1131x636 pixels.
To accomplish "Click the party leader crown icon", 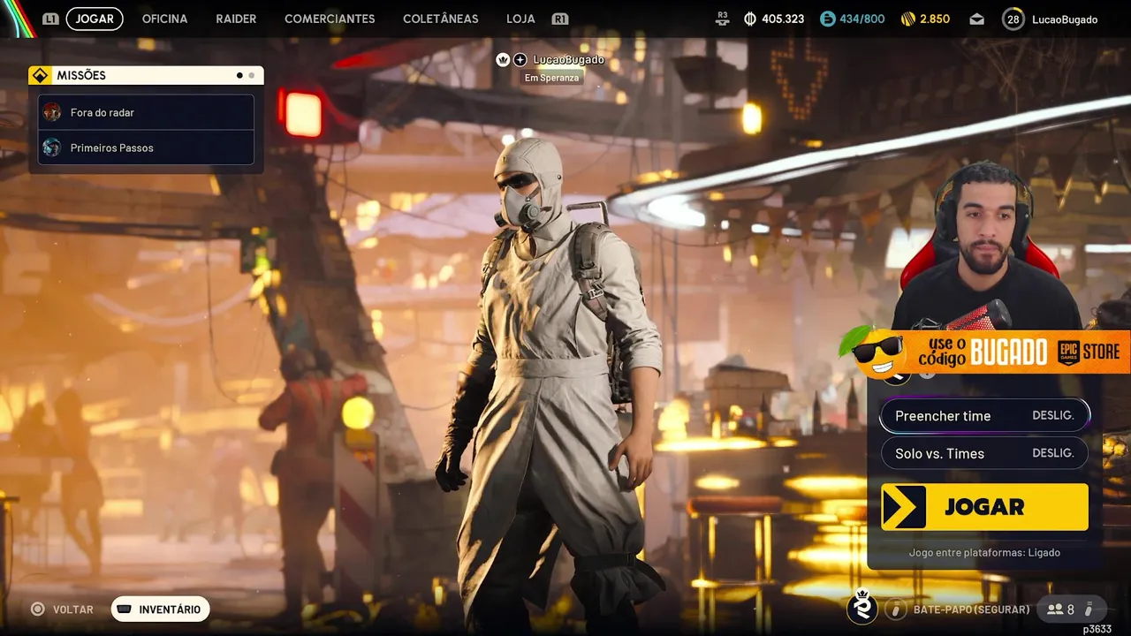I will click(503, 59).
